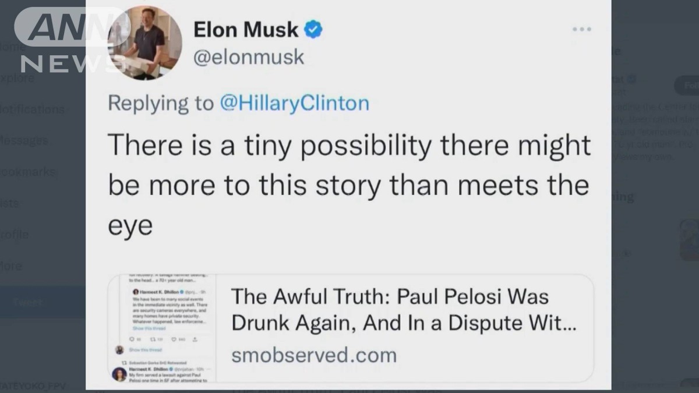699x393 pixels.
Task: Click Elon Musk's profile avatar
Action: (x=146, y=44)
